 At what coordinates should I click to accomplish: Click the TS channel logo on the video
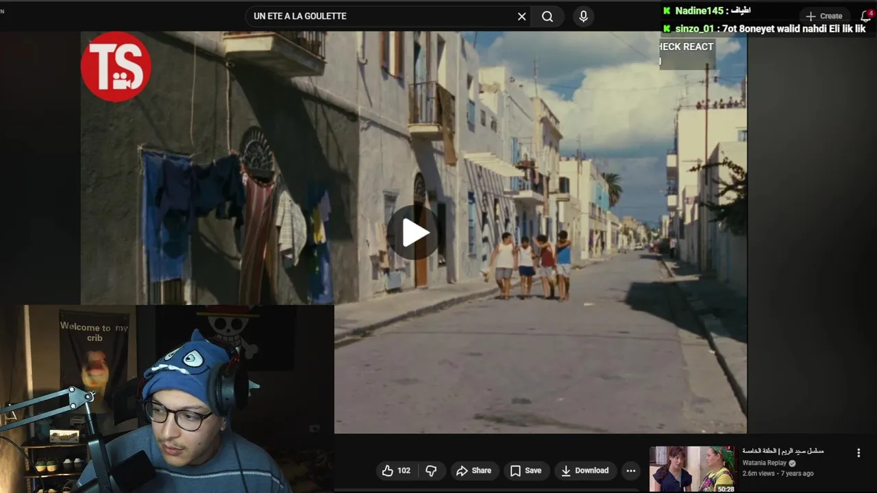(x=116, y=66)
